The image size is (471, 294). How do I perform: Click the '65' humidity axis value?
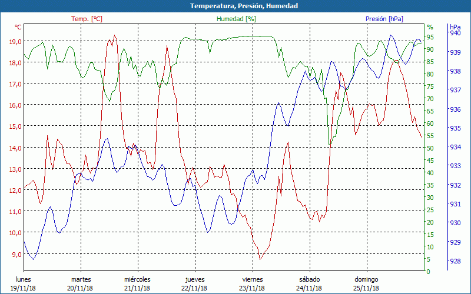point(430,111)
